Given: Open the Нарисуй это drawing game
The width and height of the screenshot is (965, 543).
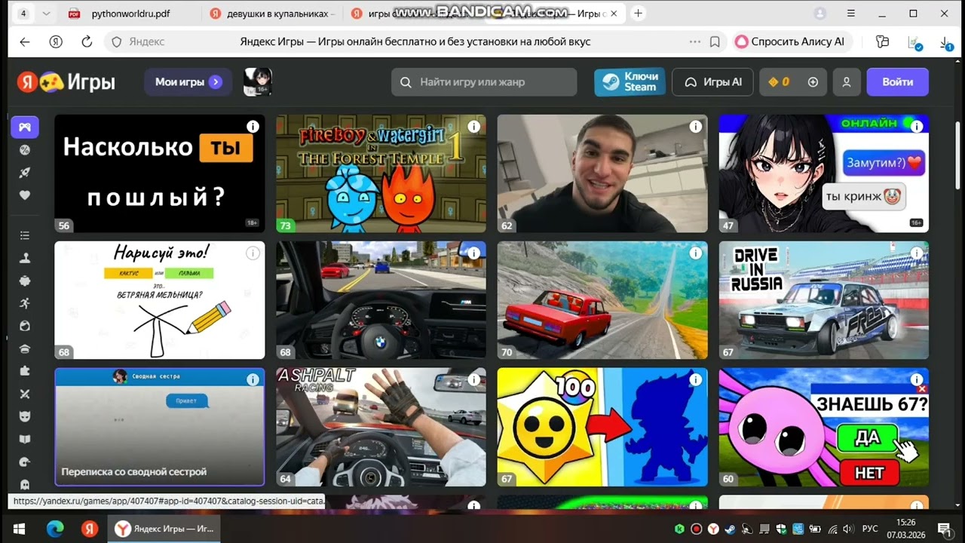Looking at the screenshot, I should pyautogui.click(x=160, y=300).
